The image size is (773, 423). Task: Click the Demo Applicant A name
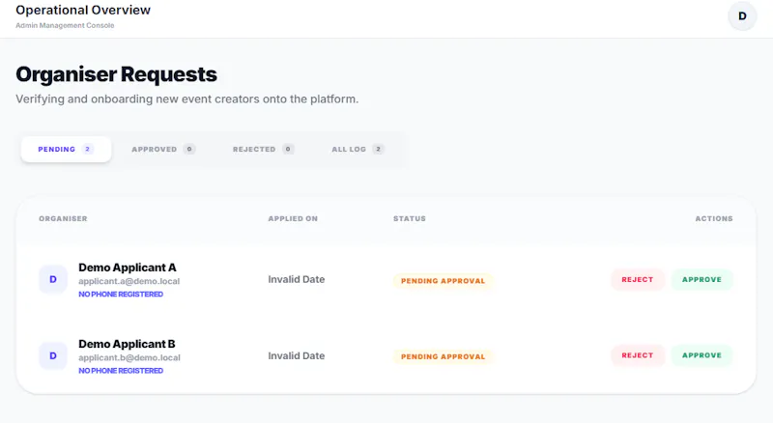(x=128, y=268)
